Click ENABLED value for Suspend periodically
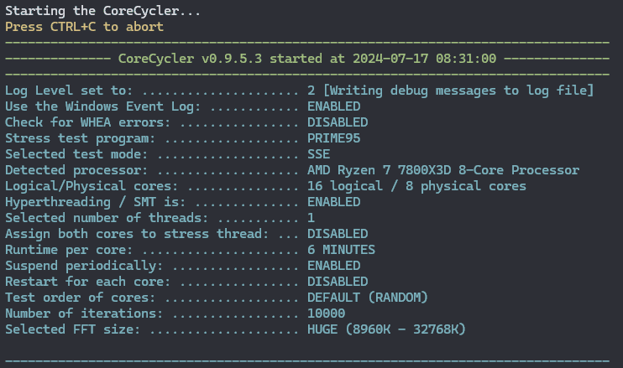 point(334,265)
